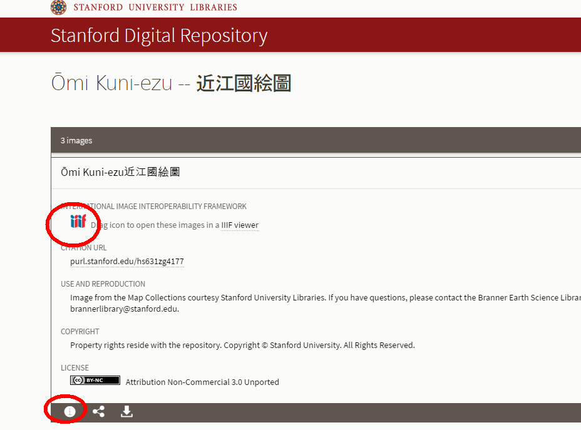The image size is (581, 430).
Task: Click the 3 images header label
Action: (76, 141)
